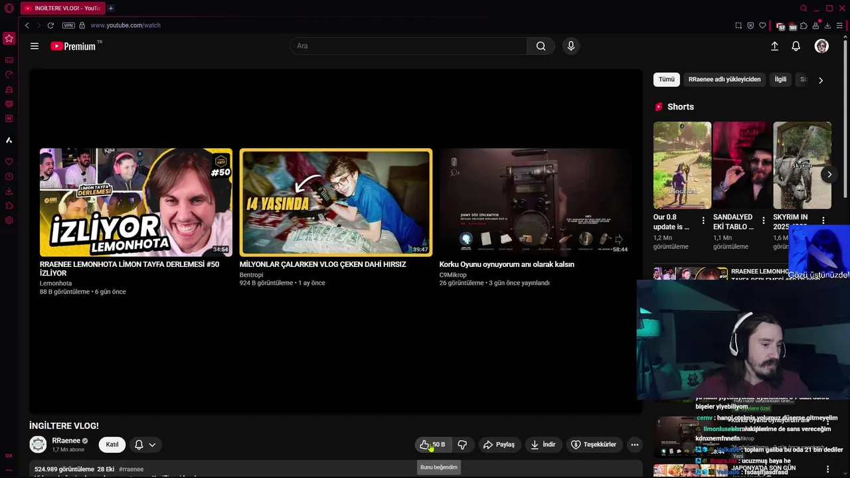This screenshot has height=478, width=850.
Task: Select the İlgili filter chip
Action: pos(780,79)
